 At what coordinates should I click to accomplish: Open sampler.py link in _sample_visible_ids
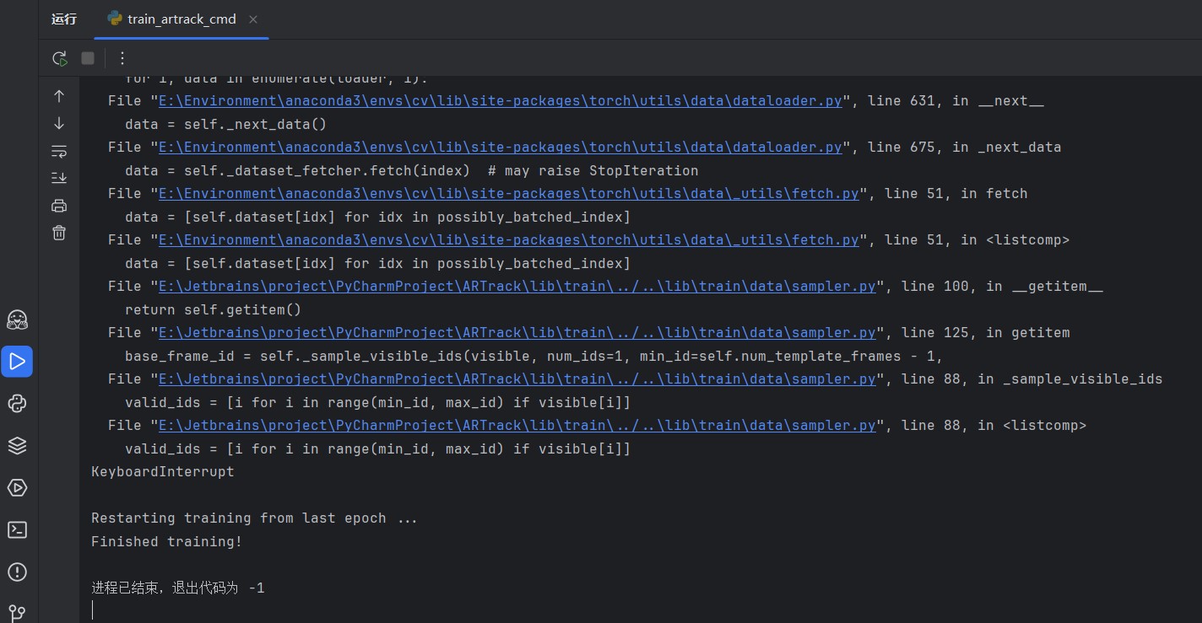coord(517,379)
